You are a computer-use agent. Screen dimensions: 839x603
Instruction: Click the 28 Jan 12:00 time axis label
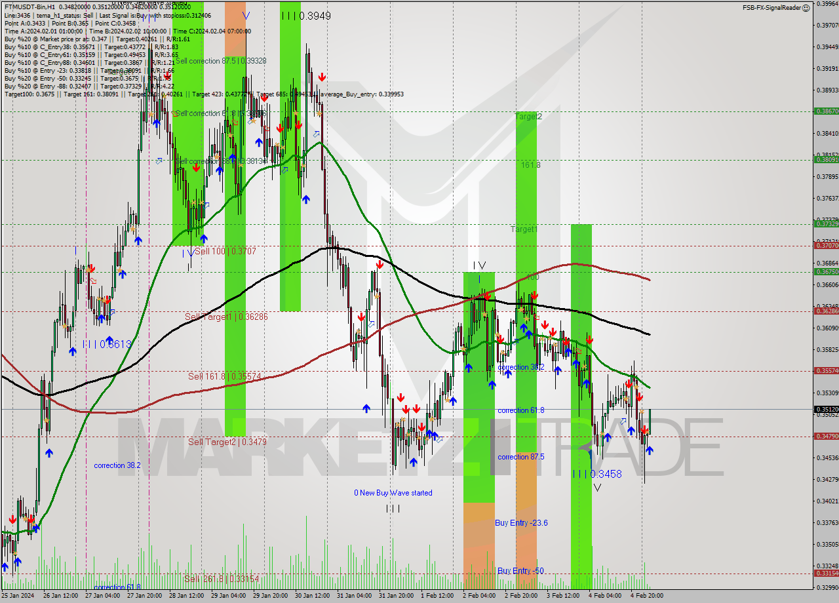tap(185, 596)
